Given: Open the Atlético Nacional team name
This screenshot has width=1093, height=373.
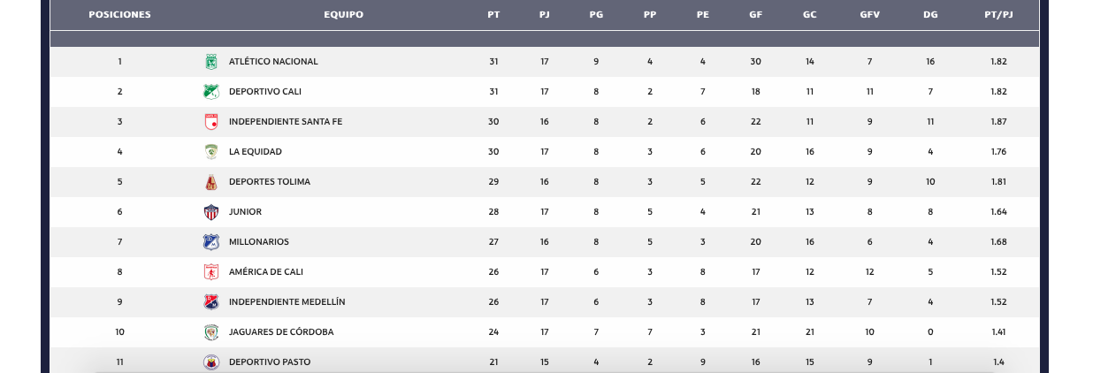Looking at the screenshot, I should coord(273,62).
